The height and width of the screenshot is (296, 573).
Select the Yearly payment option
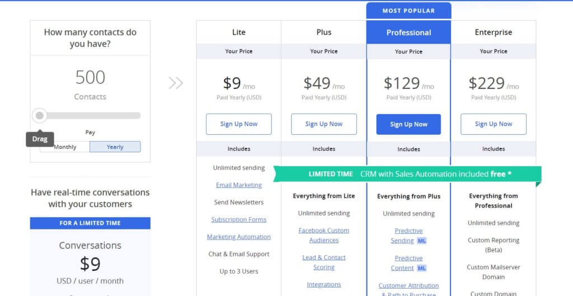point(115,147)
